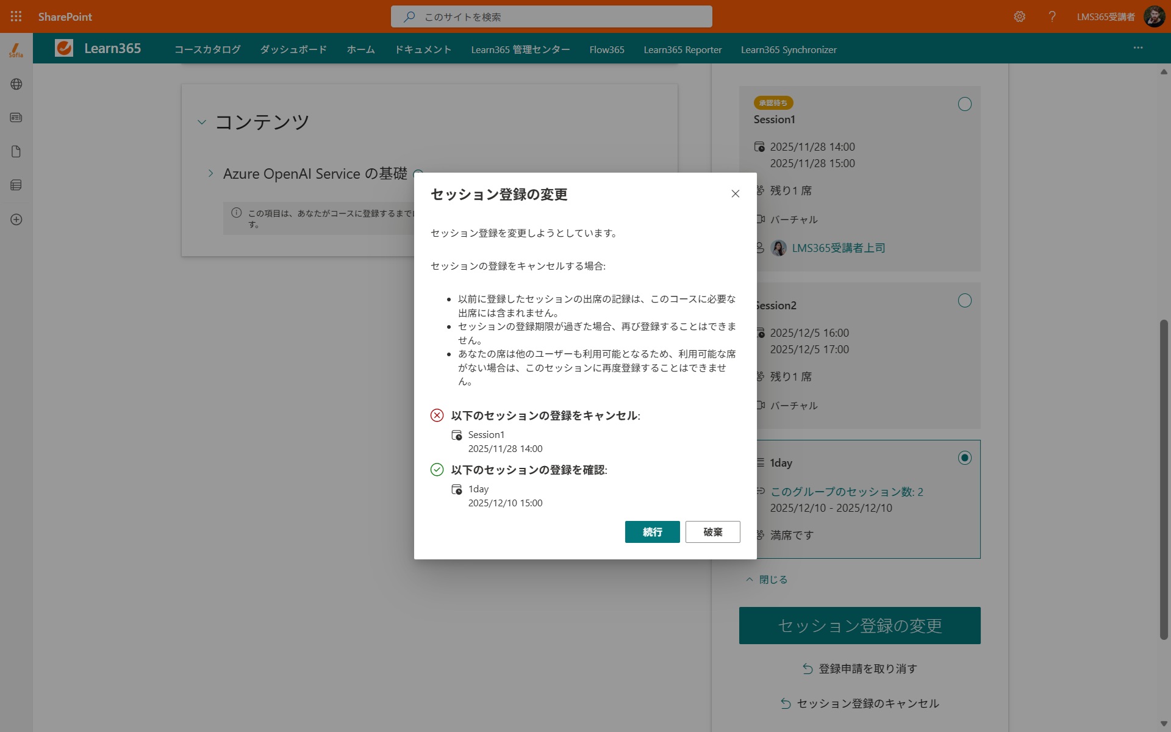Open the ホーム navigation item

click(x=361, y=49)
